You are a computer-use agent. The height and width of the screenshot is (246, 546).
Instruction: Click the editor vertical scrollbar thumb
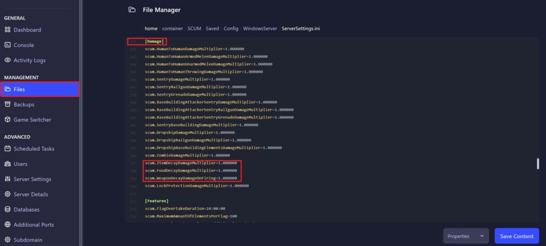(x=537, y=164)
